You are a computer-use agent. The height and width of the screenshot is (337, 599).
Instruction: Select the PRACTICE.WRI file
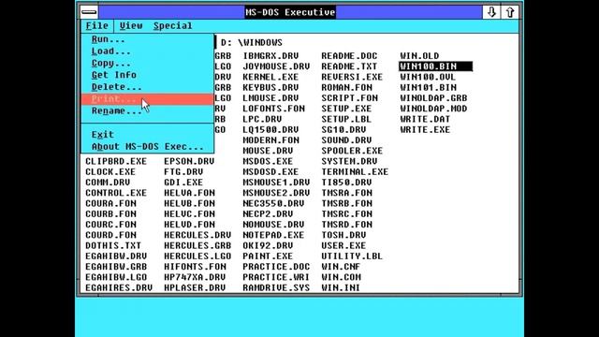[x=276, y=277]
